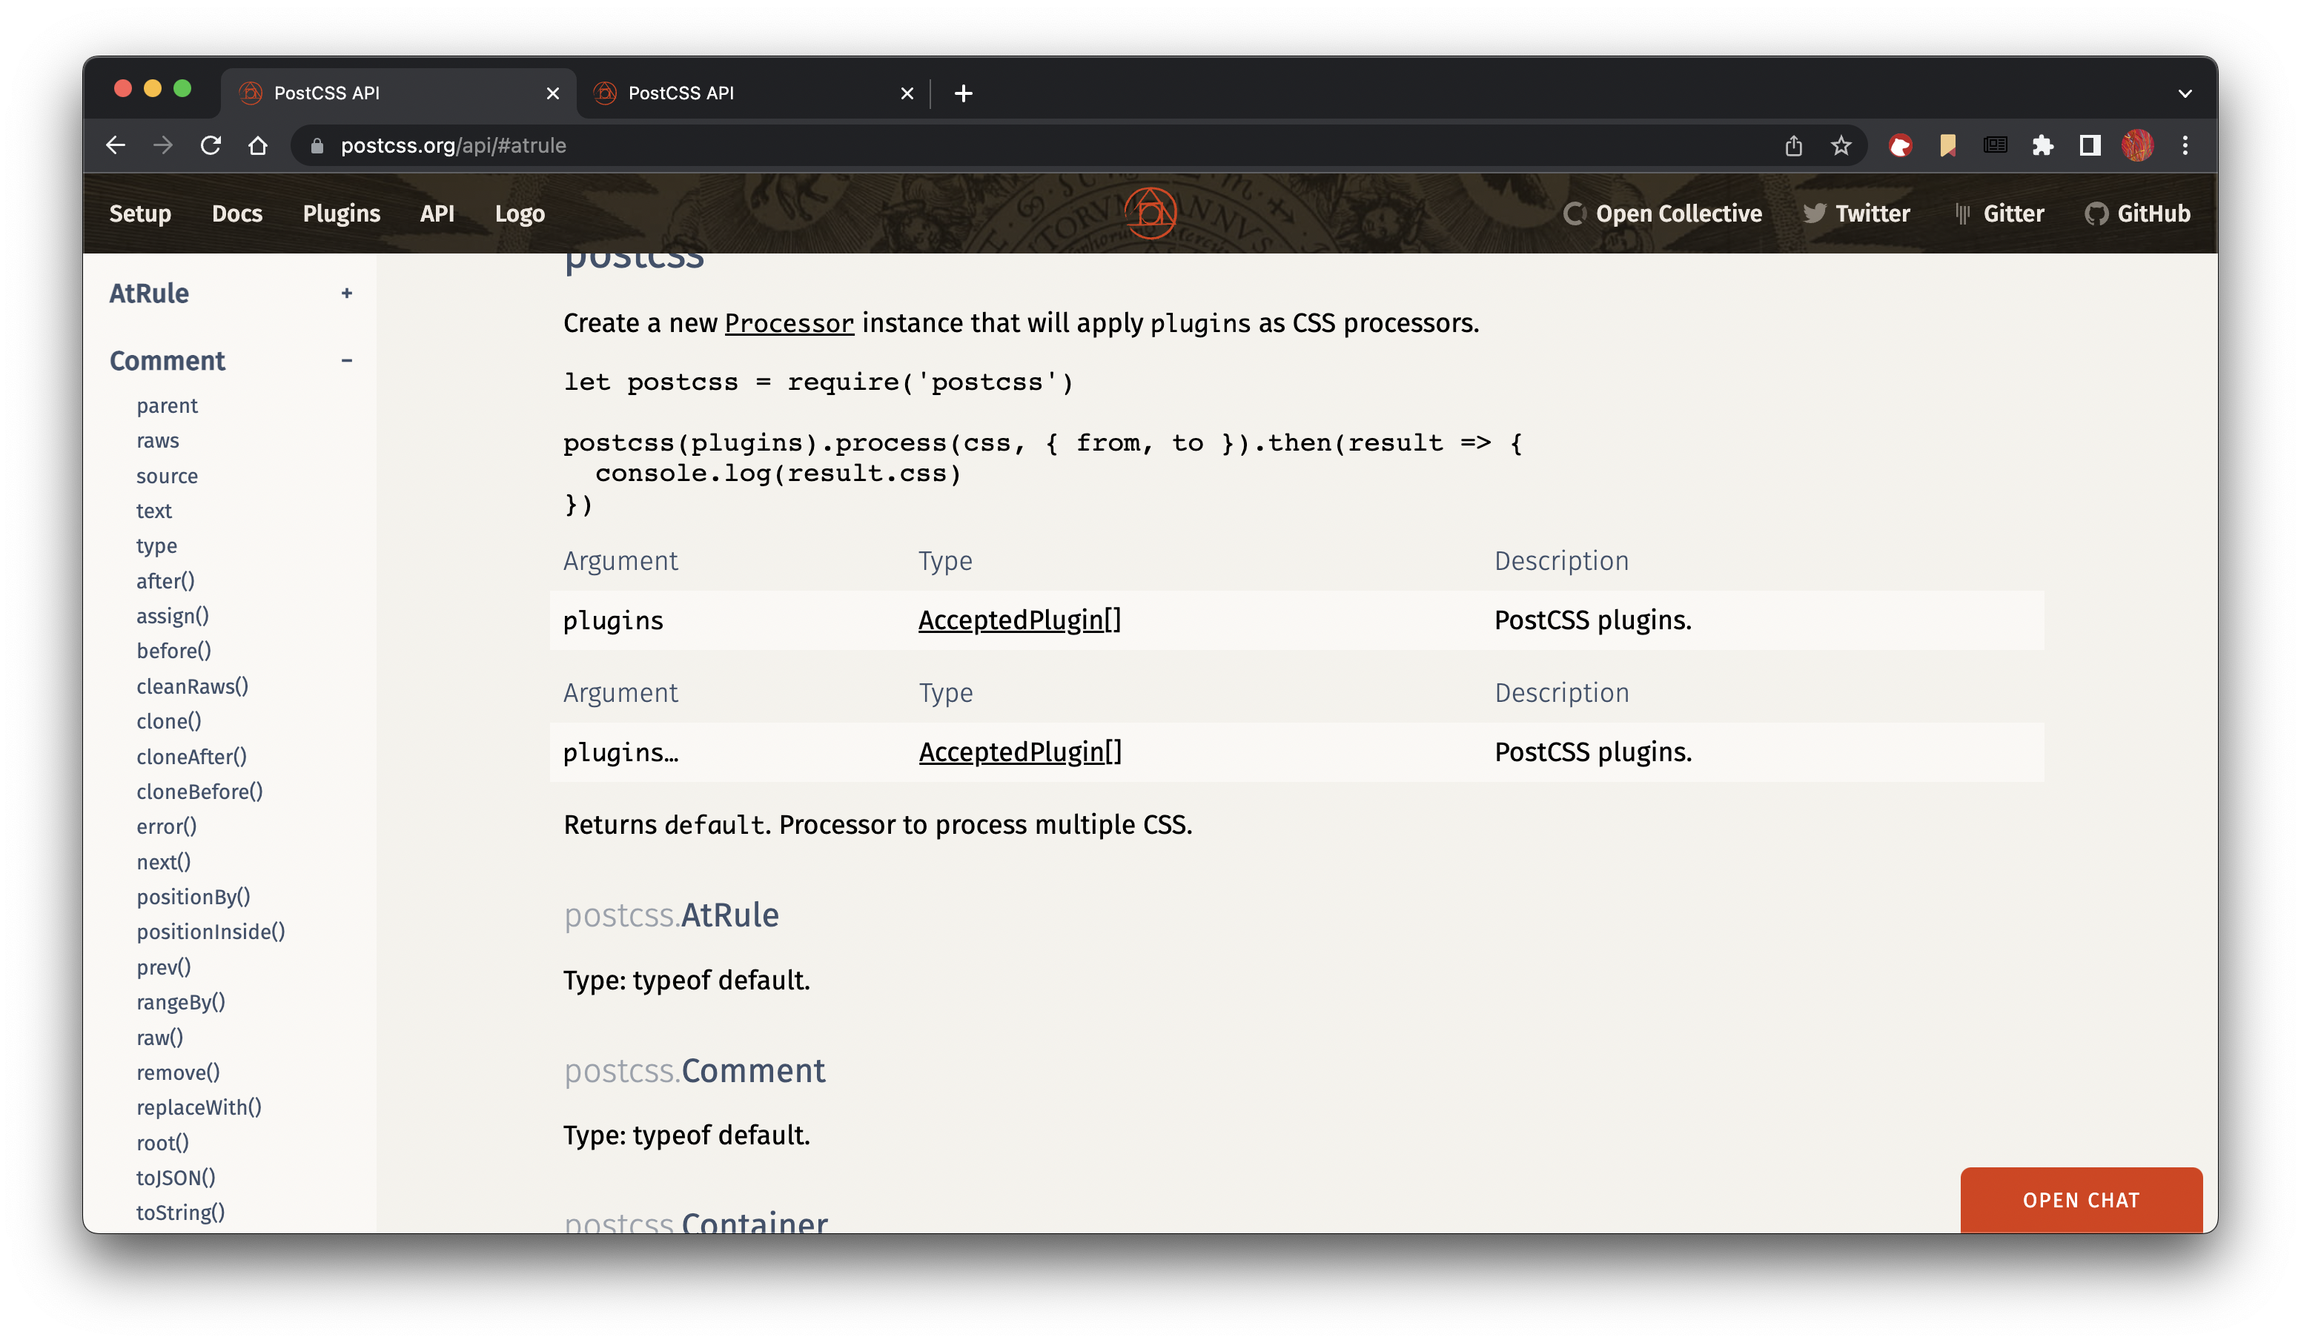
Task: Jump to postcss.Comment heading
Action: pyautogui.click(x=694, y=1070)
